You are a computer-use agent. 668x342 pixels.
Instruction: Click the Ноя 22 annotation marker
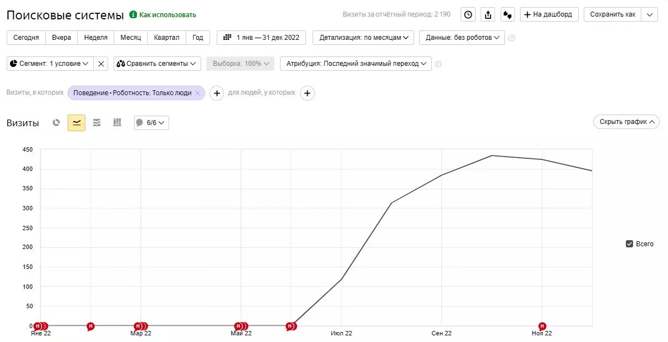(542, 326)
